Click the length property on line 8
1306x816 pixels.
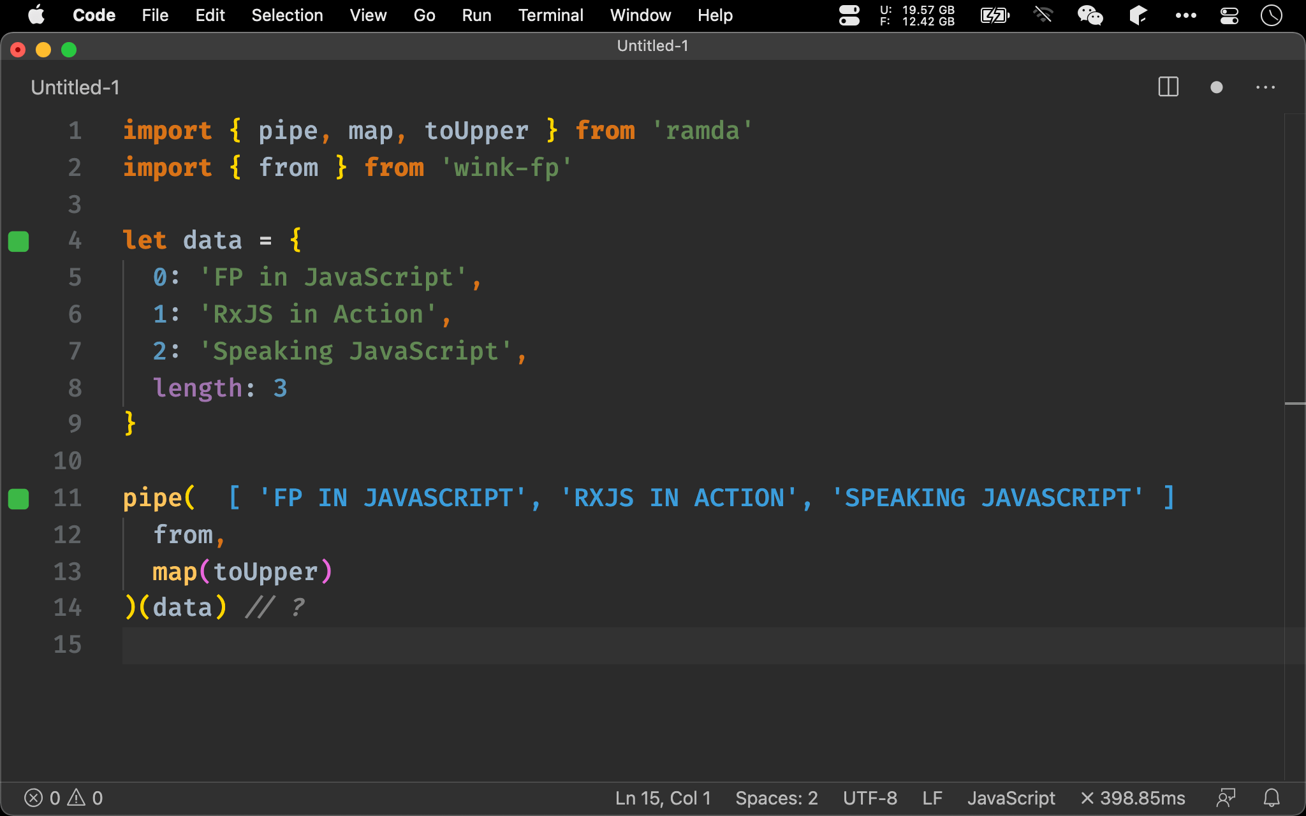(198, 388)
